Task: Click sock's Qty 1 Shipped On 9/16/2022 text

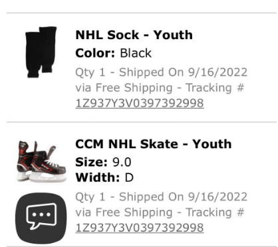Action: pos(161,72)
